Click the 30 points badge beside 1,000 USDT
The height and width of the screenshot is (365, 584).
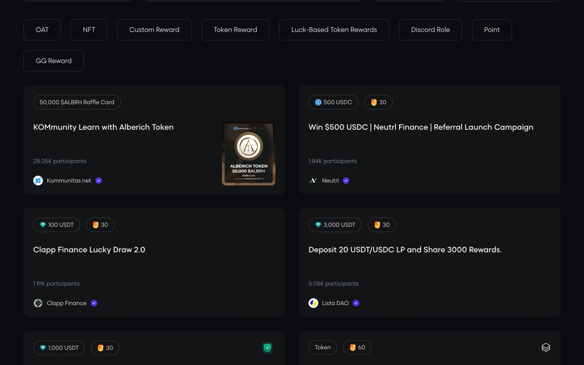coord(105,347)
